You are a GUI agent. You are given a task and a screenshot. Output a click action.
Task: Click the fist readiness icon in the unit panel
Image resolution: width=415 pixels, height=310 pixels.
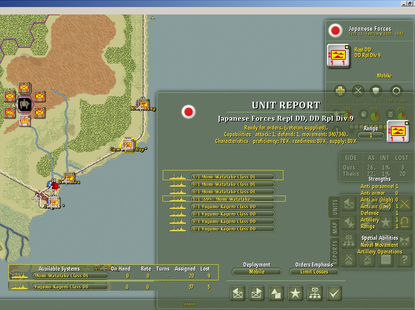coord(364,115)
